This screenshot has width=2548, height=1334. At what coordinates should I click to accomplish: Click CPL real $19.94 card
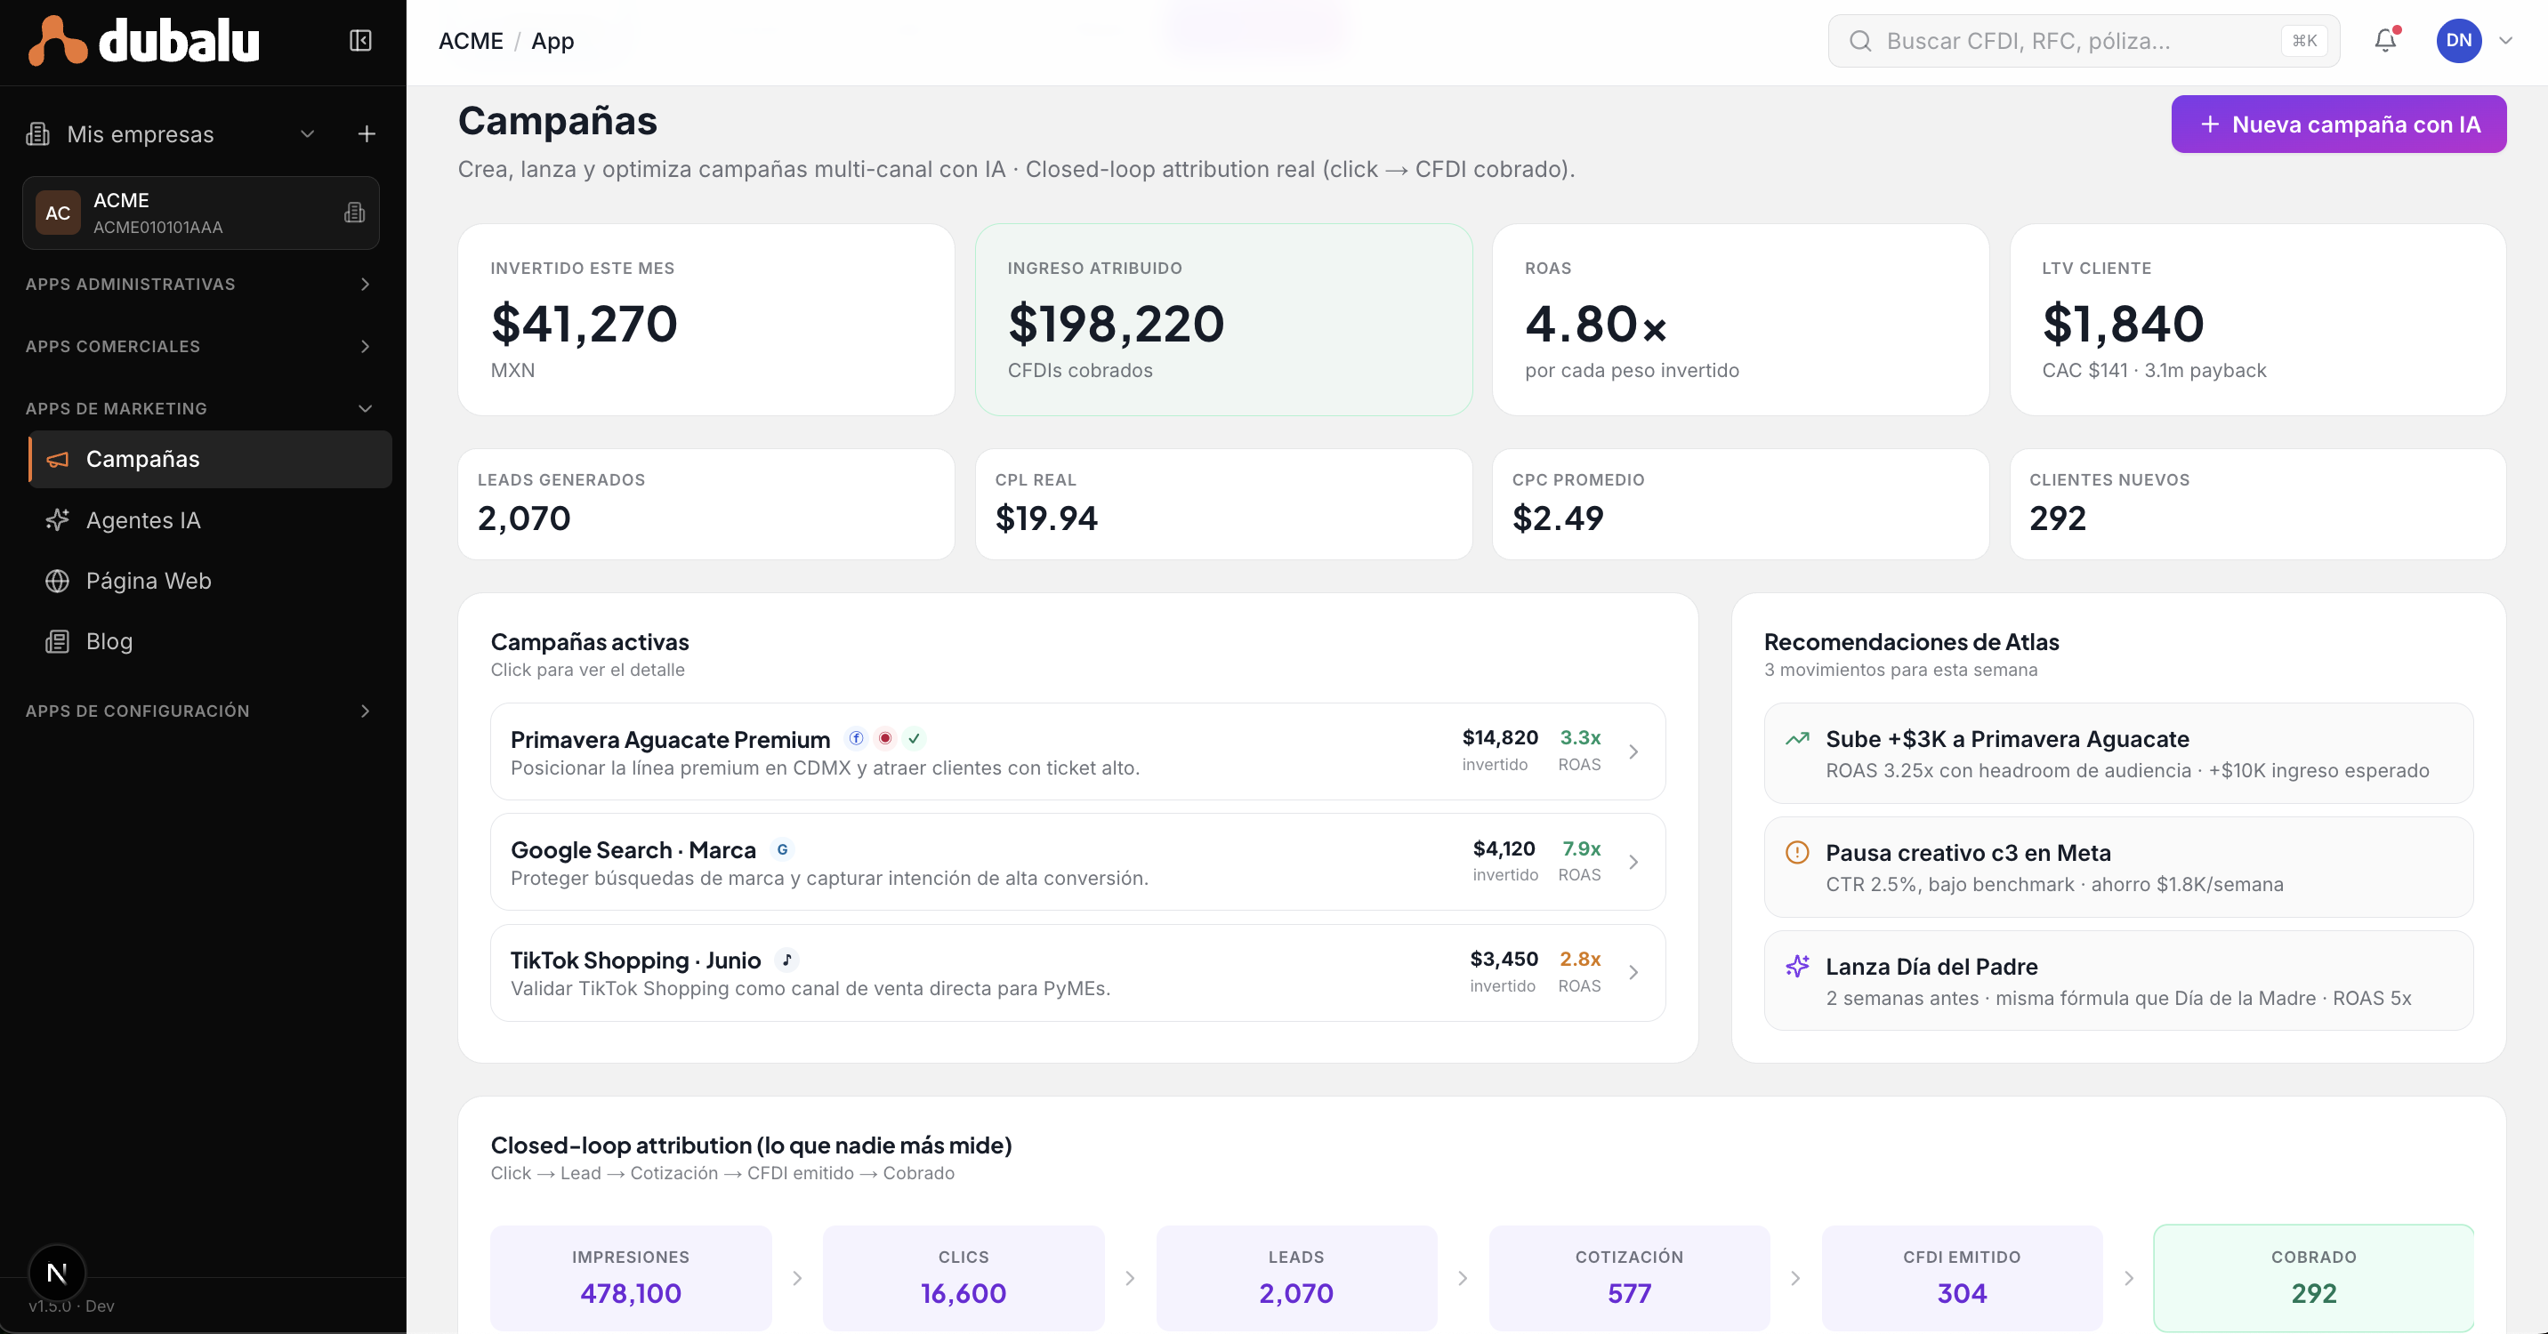coord(1223,504)
